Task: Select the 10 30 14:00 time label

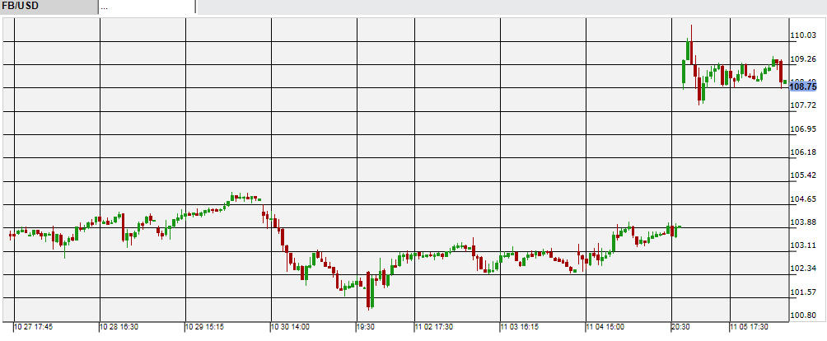Action: (291, 327)
